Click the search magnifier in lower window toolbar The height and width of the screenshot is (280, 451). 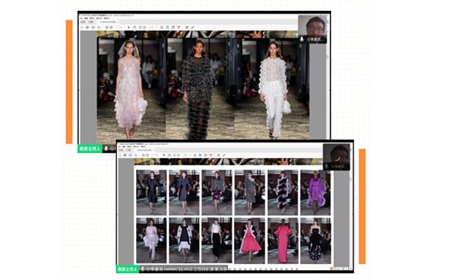coord(136,155)
